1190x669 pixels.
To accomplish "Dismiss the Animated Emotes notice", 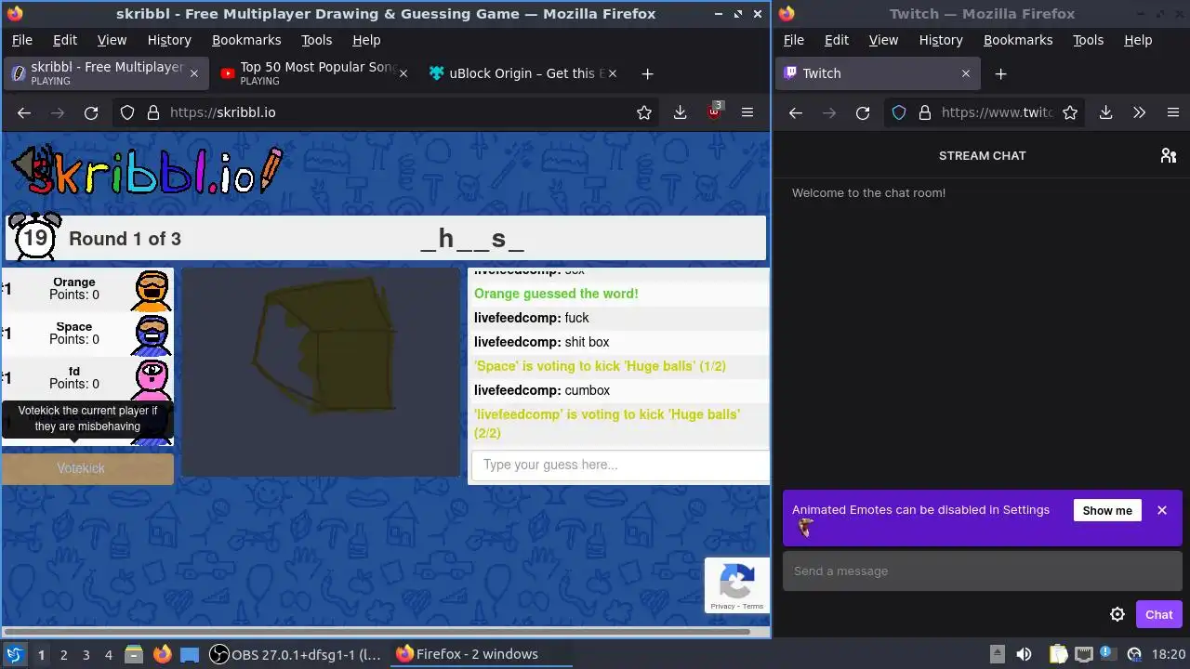I will click(1162, 510).
